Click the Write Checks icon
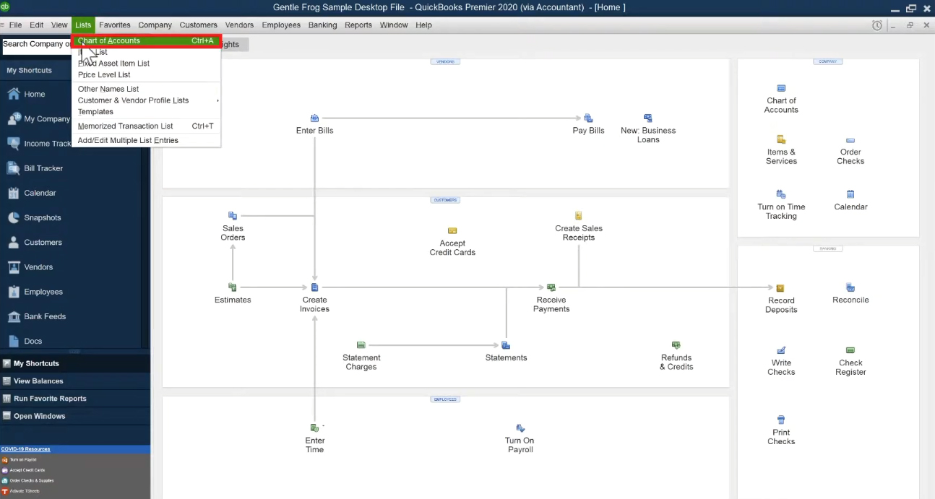Image resolution: width=935 pixels, height=499 pixels. point(780,351)
